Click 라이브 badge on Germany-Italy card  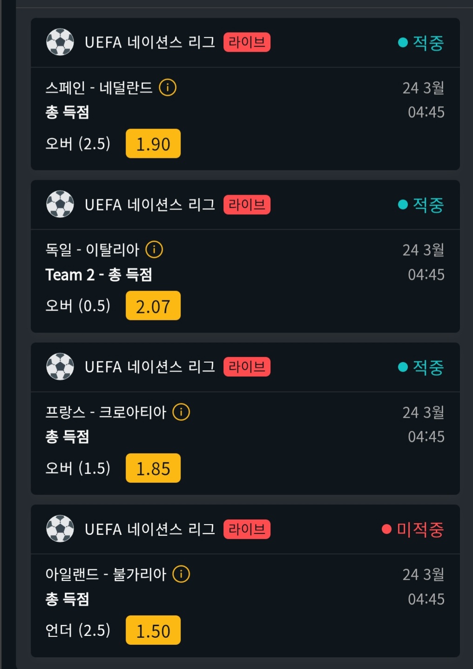coord(247,204)
